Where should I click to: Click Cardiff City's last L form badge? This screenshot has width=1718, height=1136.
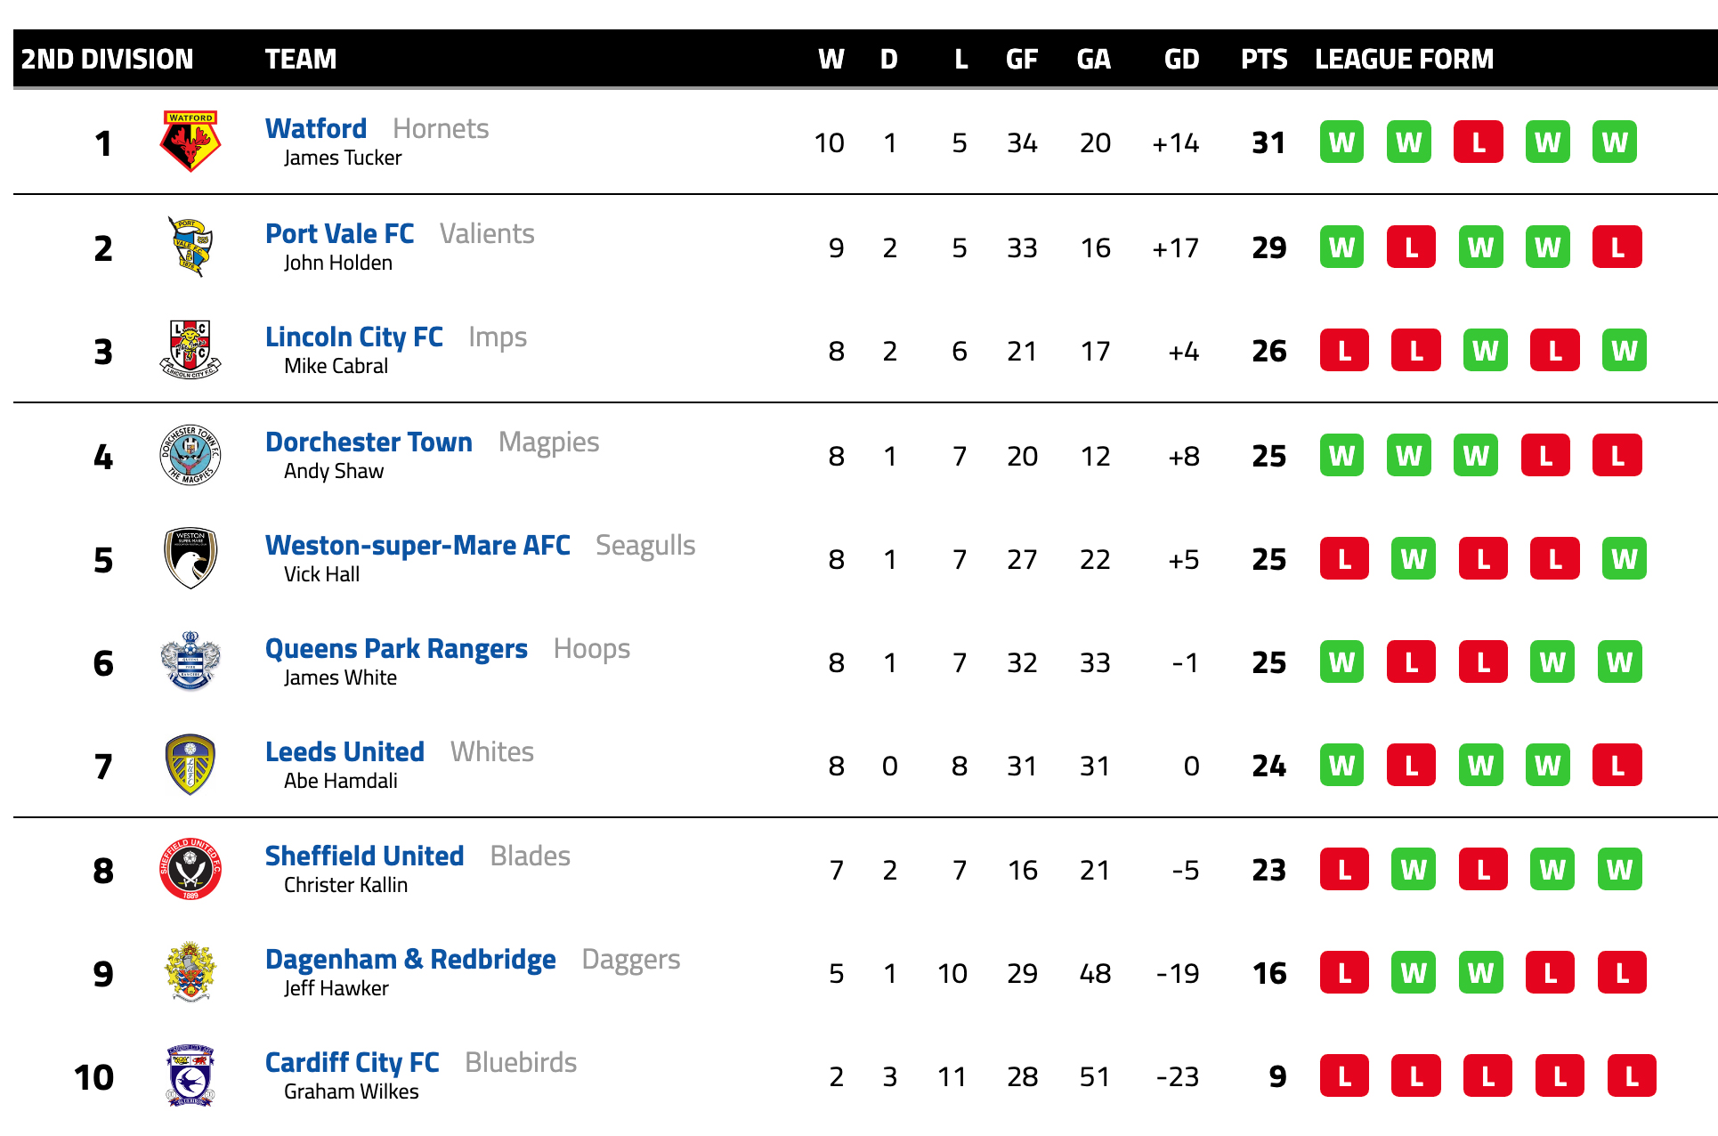point(1632,1076)
